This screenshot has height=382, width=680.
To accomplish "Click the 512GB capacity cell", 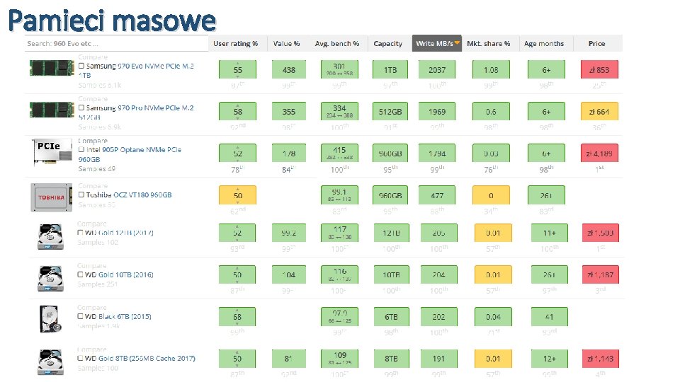I will [390, 112].
